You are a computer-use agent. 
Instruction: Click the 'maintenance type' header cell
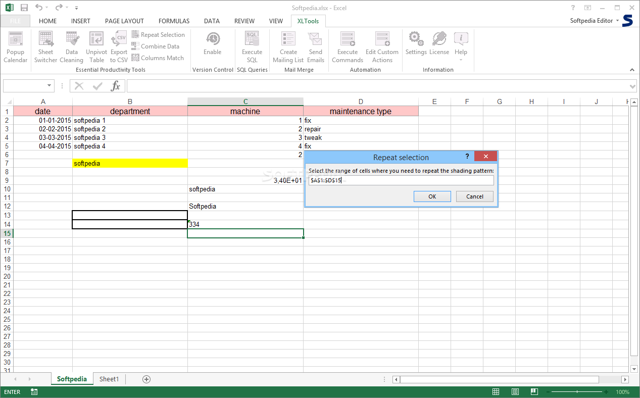click(x=361, y=111)
